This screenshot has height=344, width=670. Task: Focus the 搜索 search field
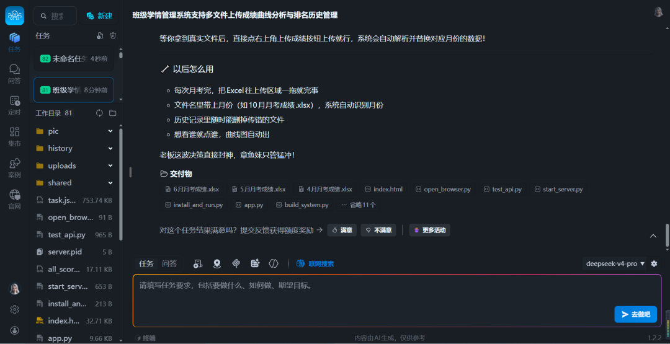click(x=56, y=15)
